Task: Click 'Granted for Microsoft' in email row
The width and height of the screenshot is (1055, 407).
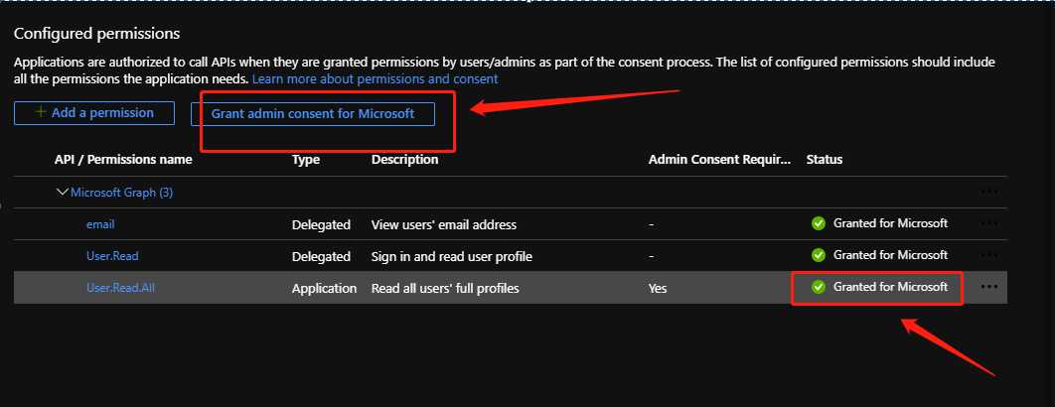Action: point(890,223)
